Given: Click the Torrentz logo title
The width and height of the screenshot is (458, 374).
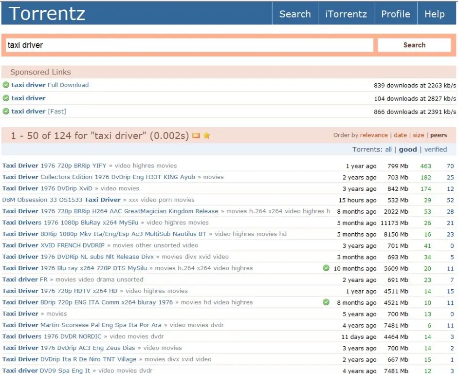Looking at the screenshot, I should (47, 14).
